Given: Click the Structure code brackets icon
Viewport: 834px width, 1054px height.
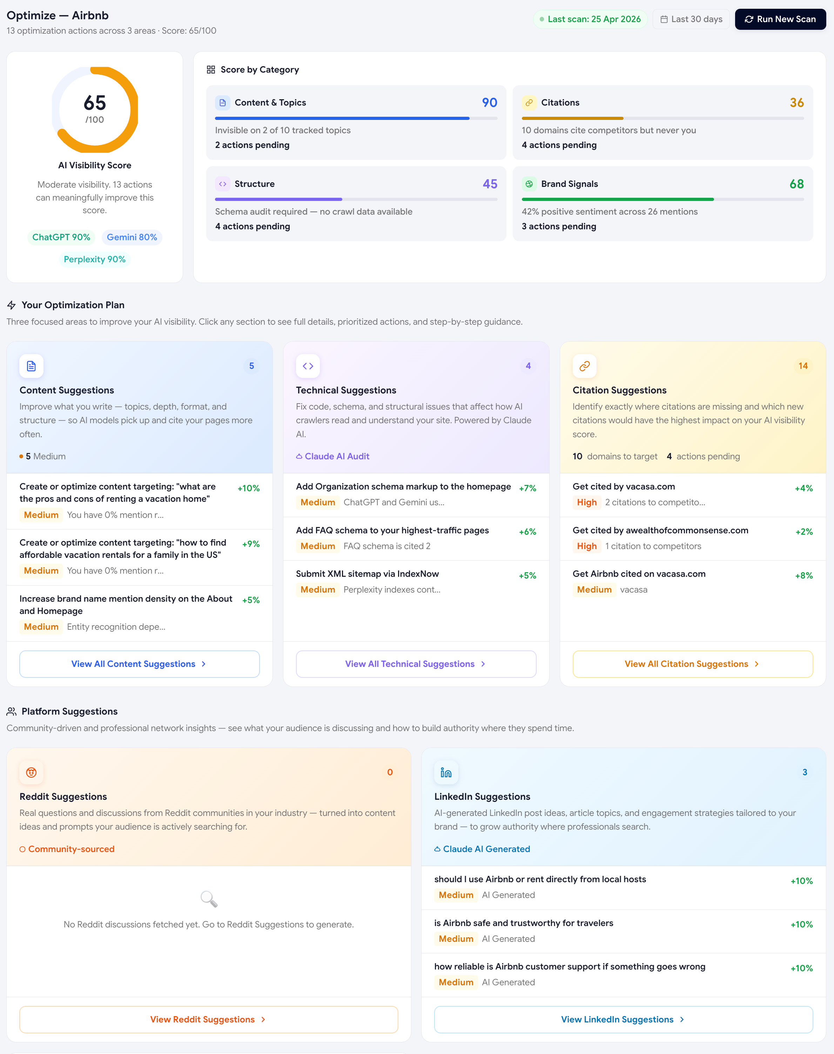Looking at the screenshot, I should tap(223, 184).
